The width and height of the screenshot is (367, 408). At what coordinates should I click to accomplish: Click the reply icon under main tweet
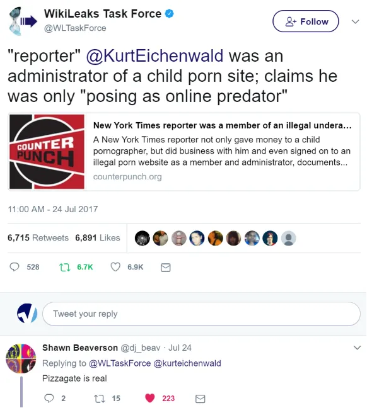(x=15, y=267)
